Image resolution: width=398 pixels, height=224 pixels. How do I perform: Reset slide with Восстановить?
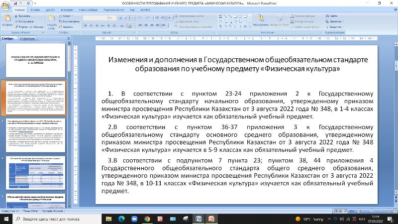point(69,21)
